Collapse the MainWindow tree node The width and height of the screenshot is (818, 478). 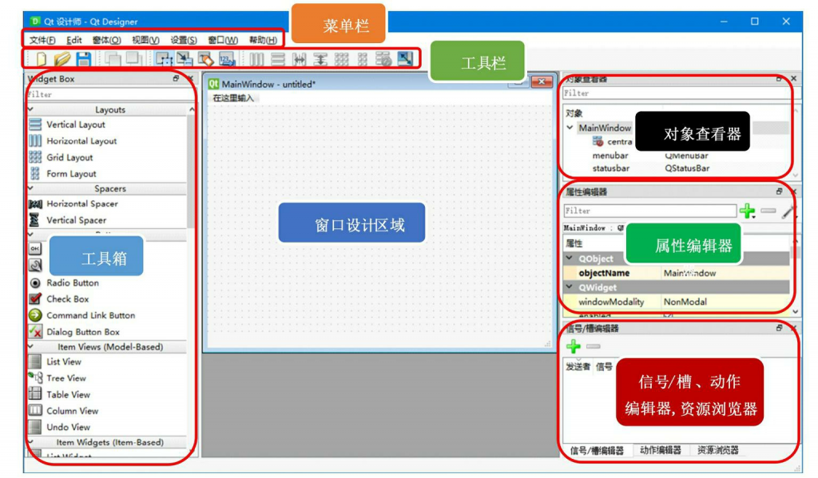point(570,128)
